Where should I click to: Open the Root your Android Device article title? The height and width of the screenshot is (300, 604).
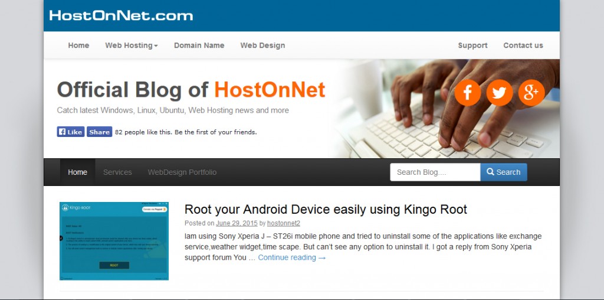point(326,210)
